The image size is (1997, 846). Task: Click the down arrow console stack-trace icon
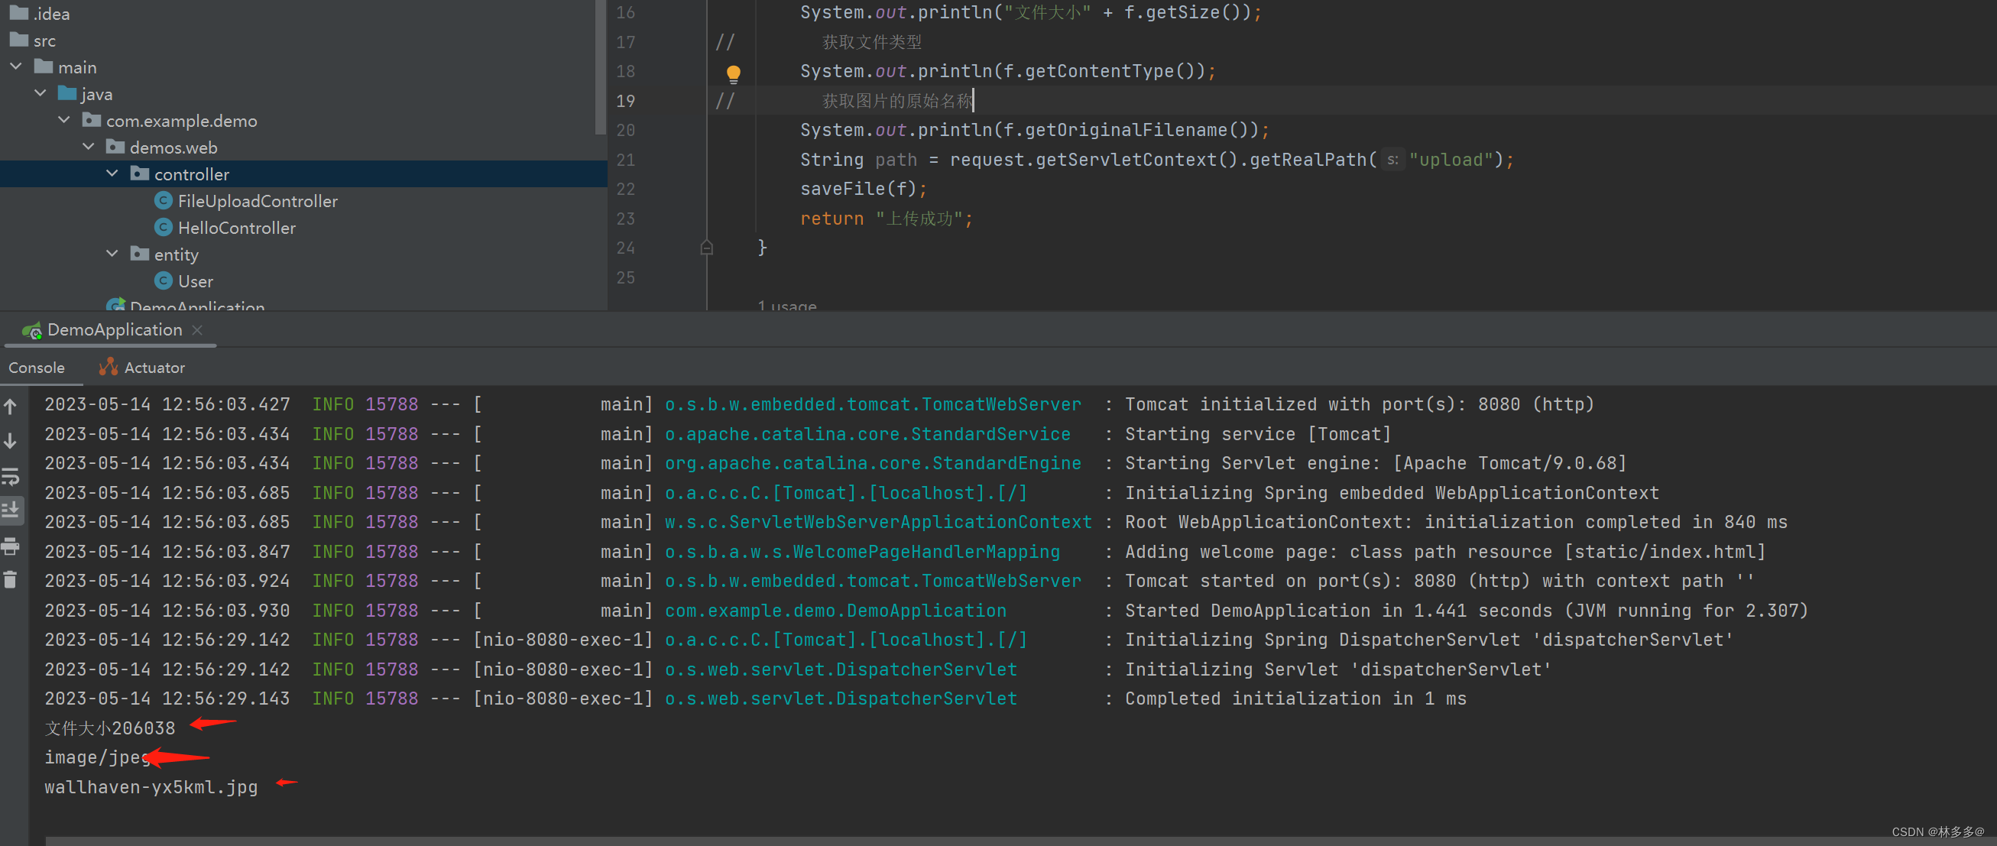(11, 440)
